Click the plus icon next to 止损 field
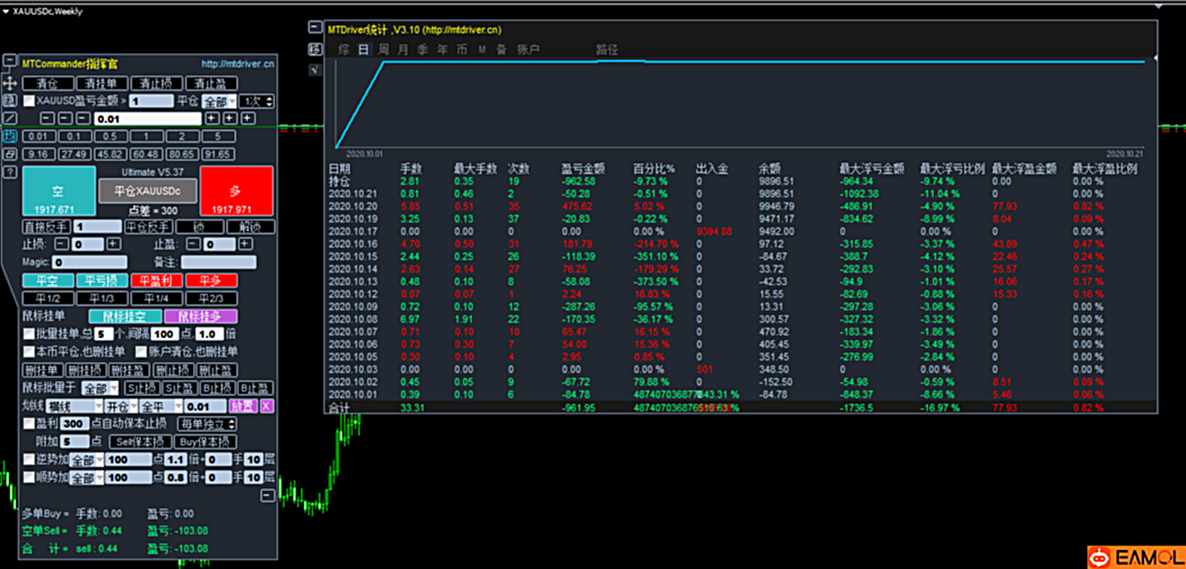 point(114,244)
